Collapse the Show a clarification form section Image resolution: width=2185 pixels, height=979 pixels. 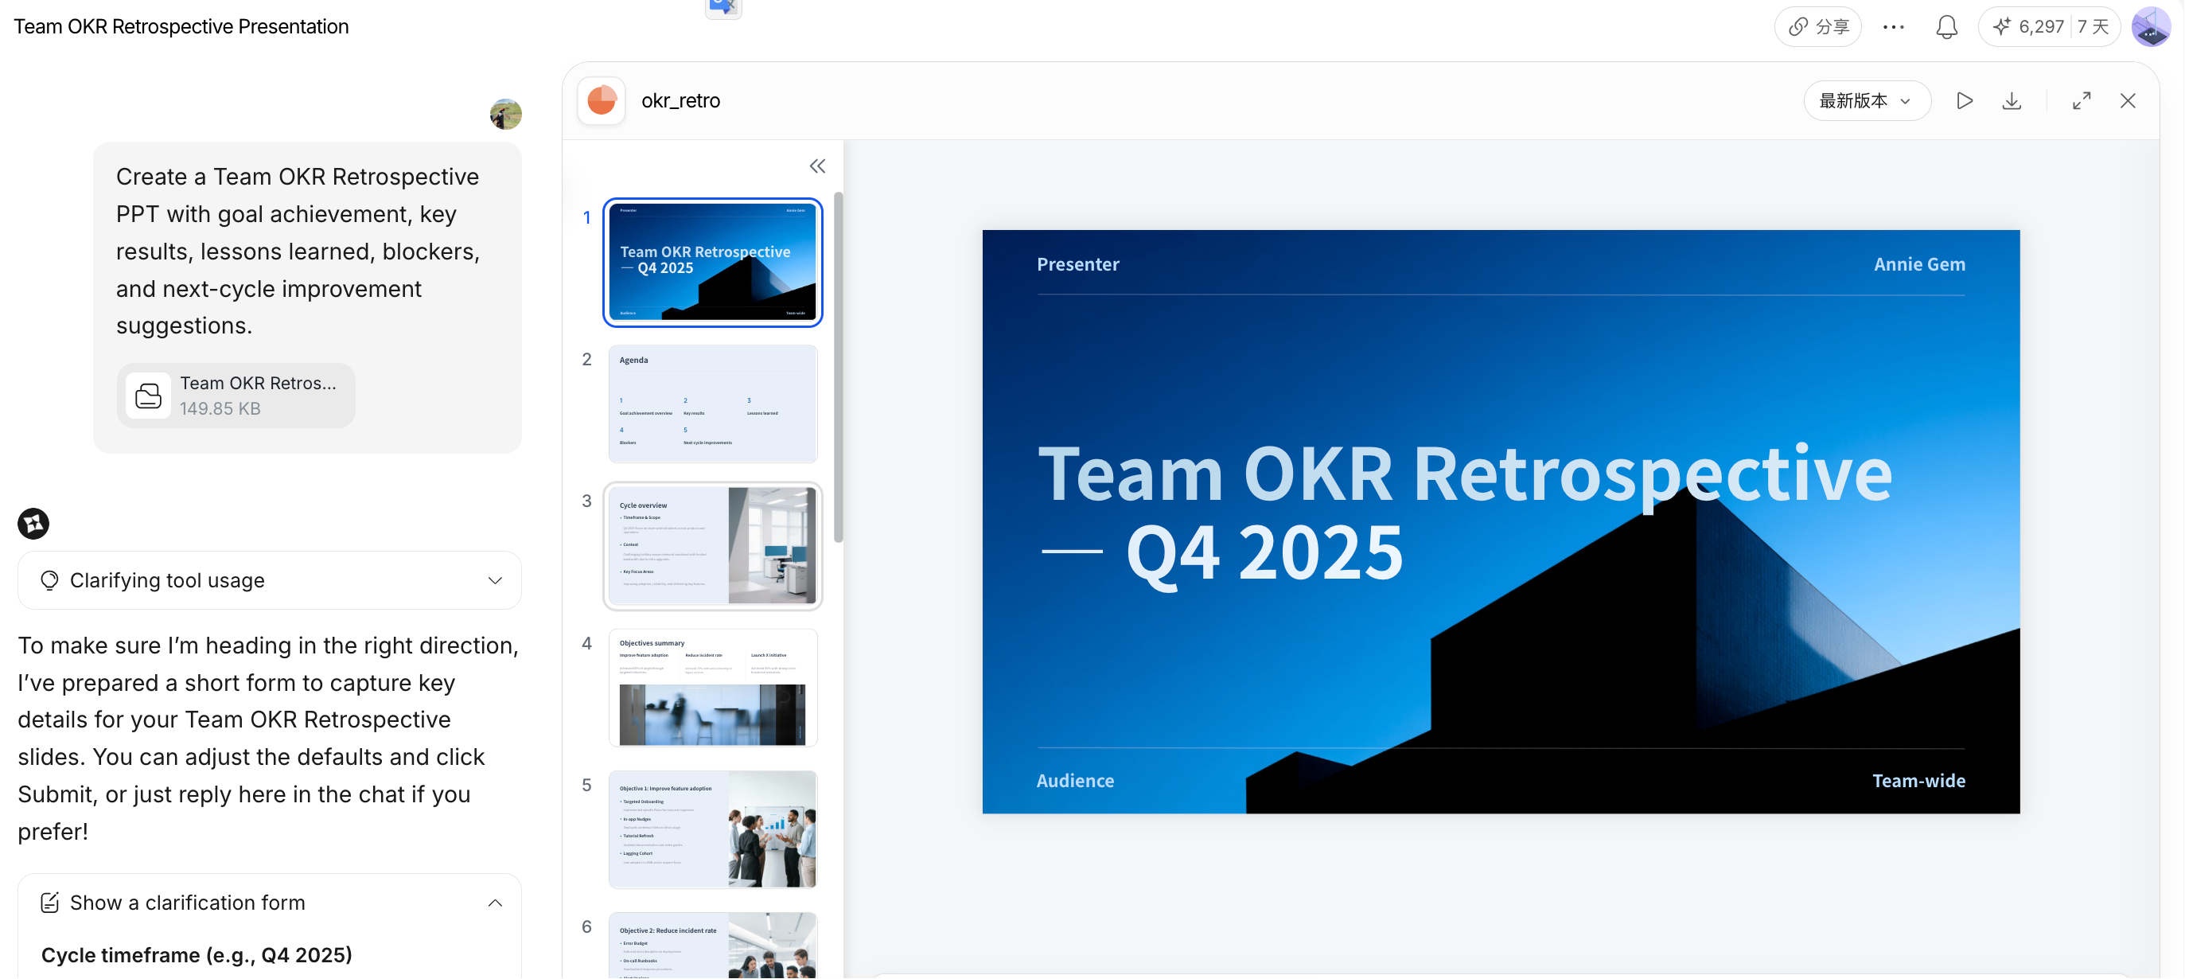click(494, 903)
